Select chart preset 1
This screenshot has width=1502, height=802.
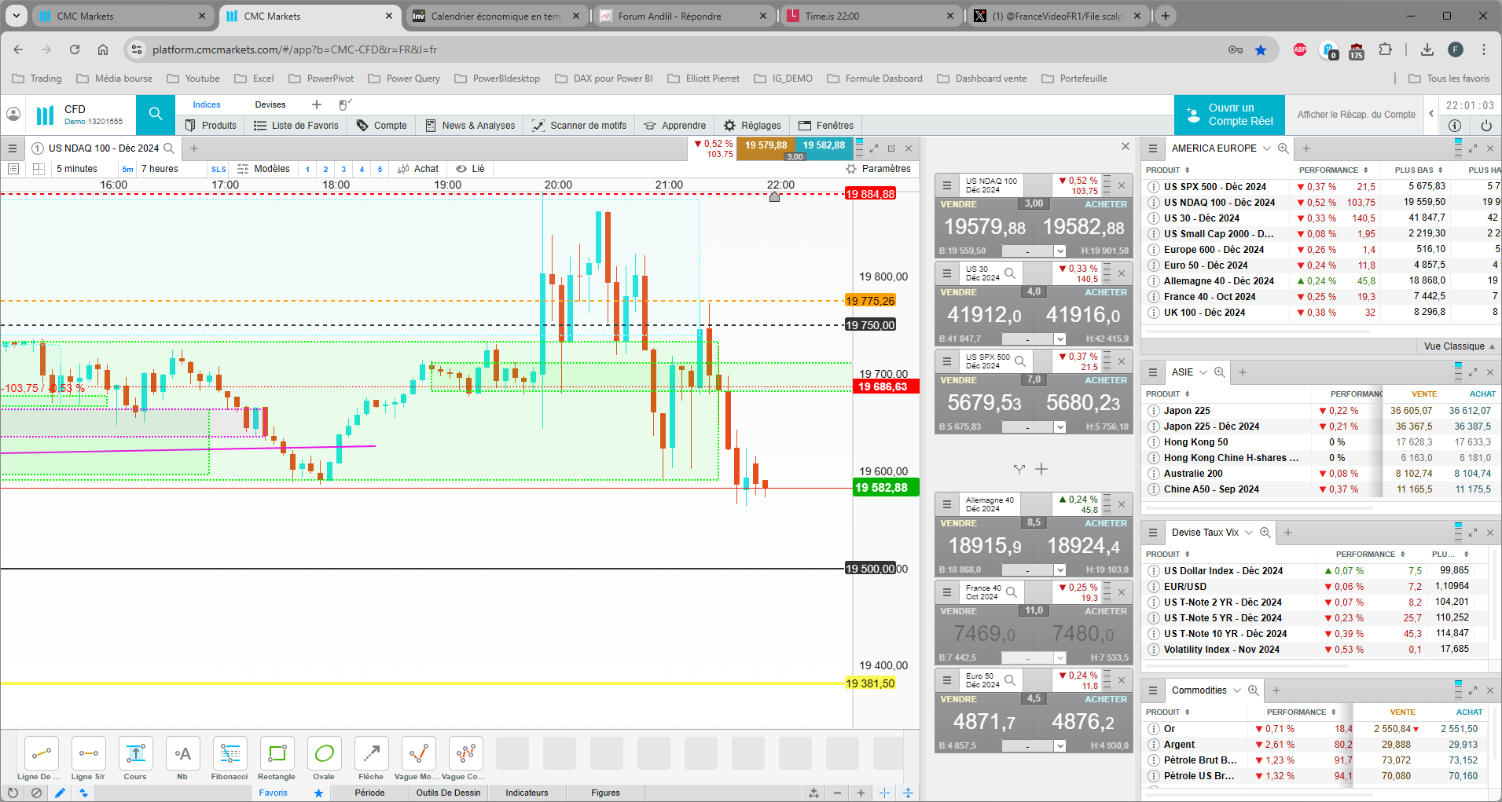[307, 169]
